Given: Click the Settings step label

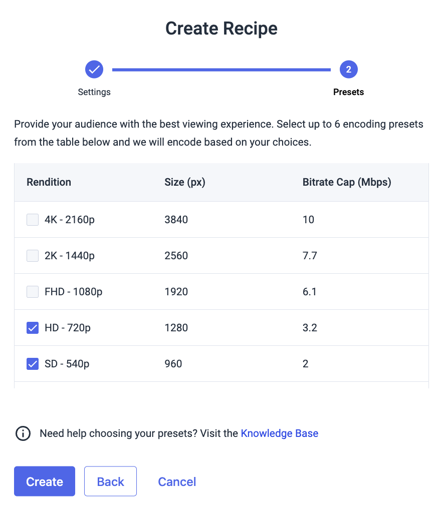Looking at the screenshot, I should [94, 92].
